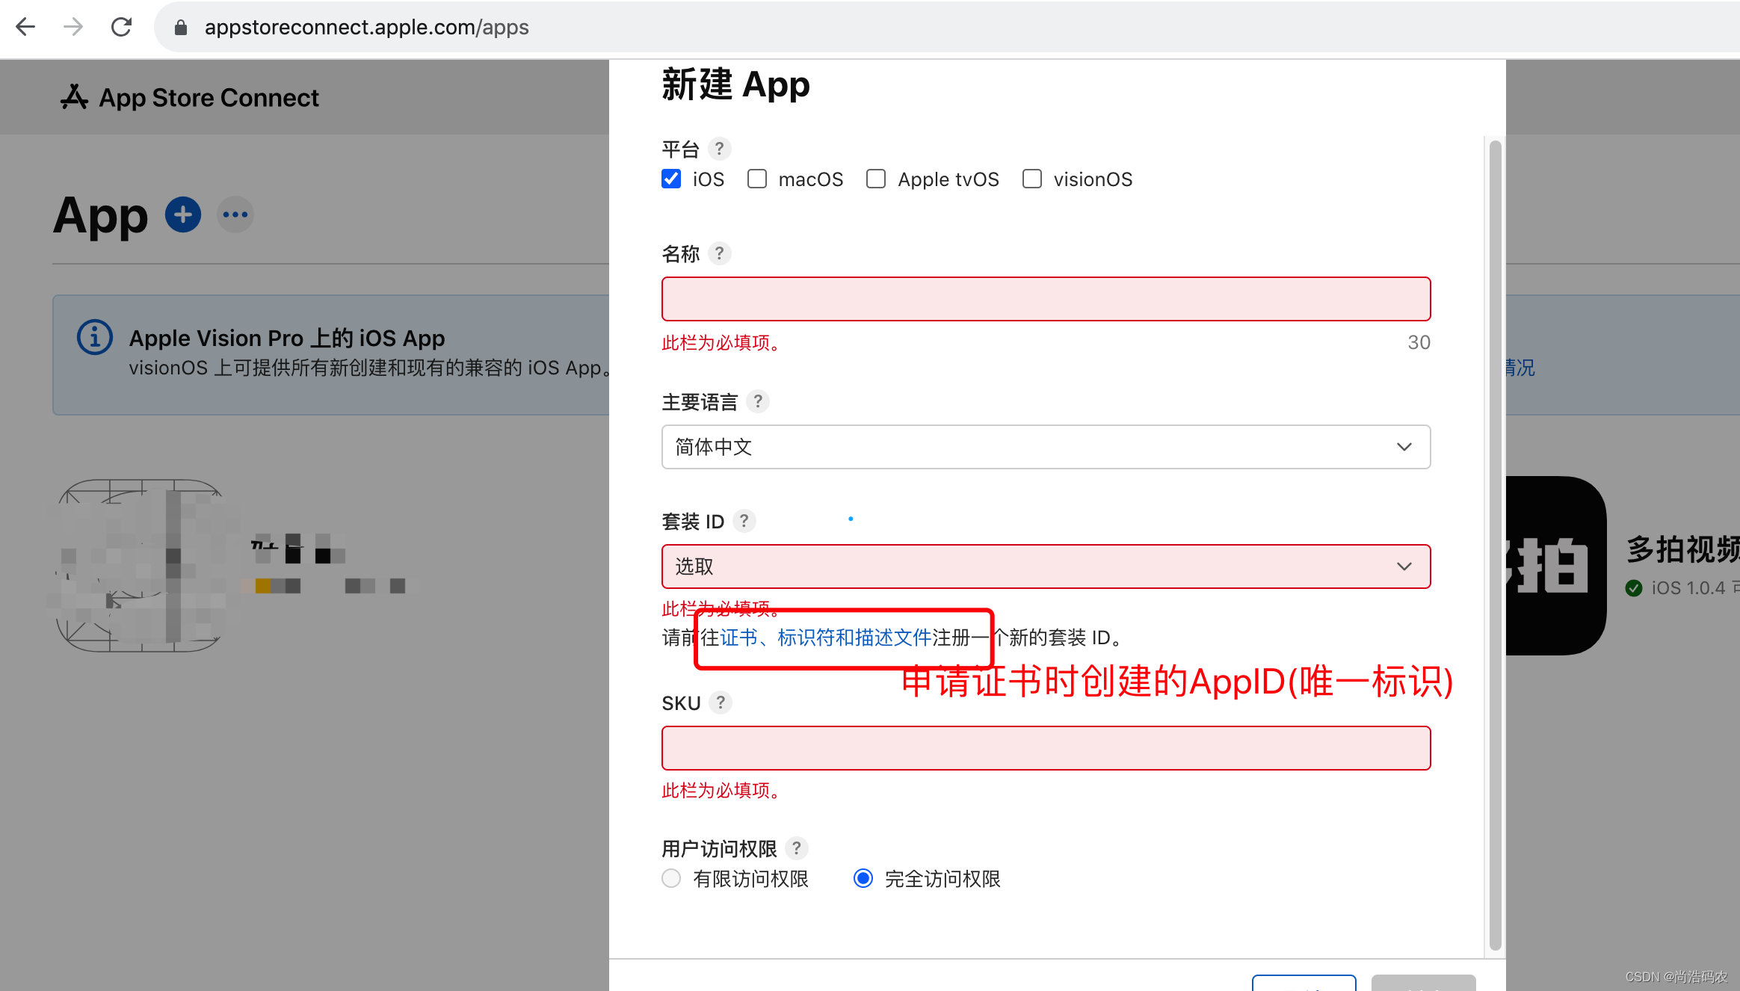Enable the visionOS platform checkbox

click(1031, 179)
